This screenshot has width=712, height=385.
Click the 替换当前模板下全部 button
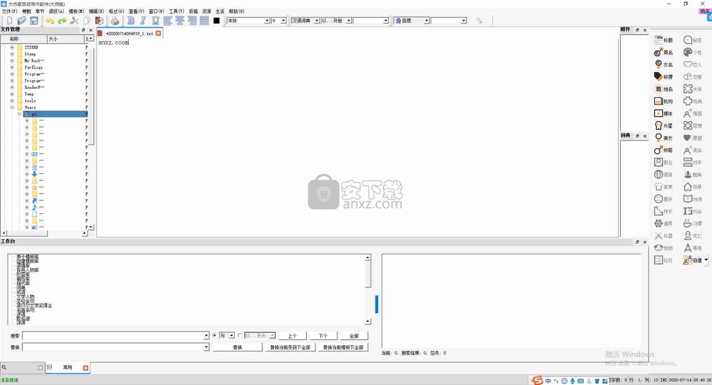(343, 347)
